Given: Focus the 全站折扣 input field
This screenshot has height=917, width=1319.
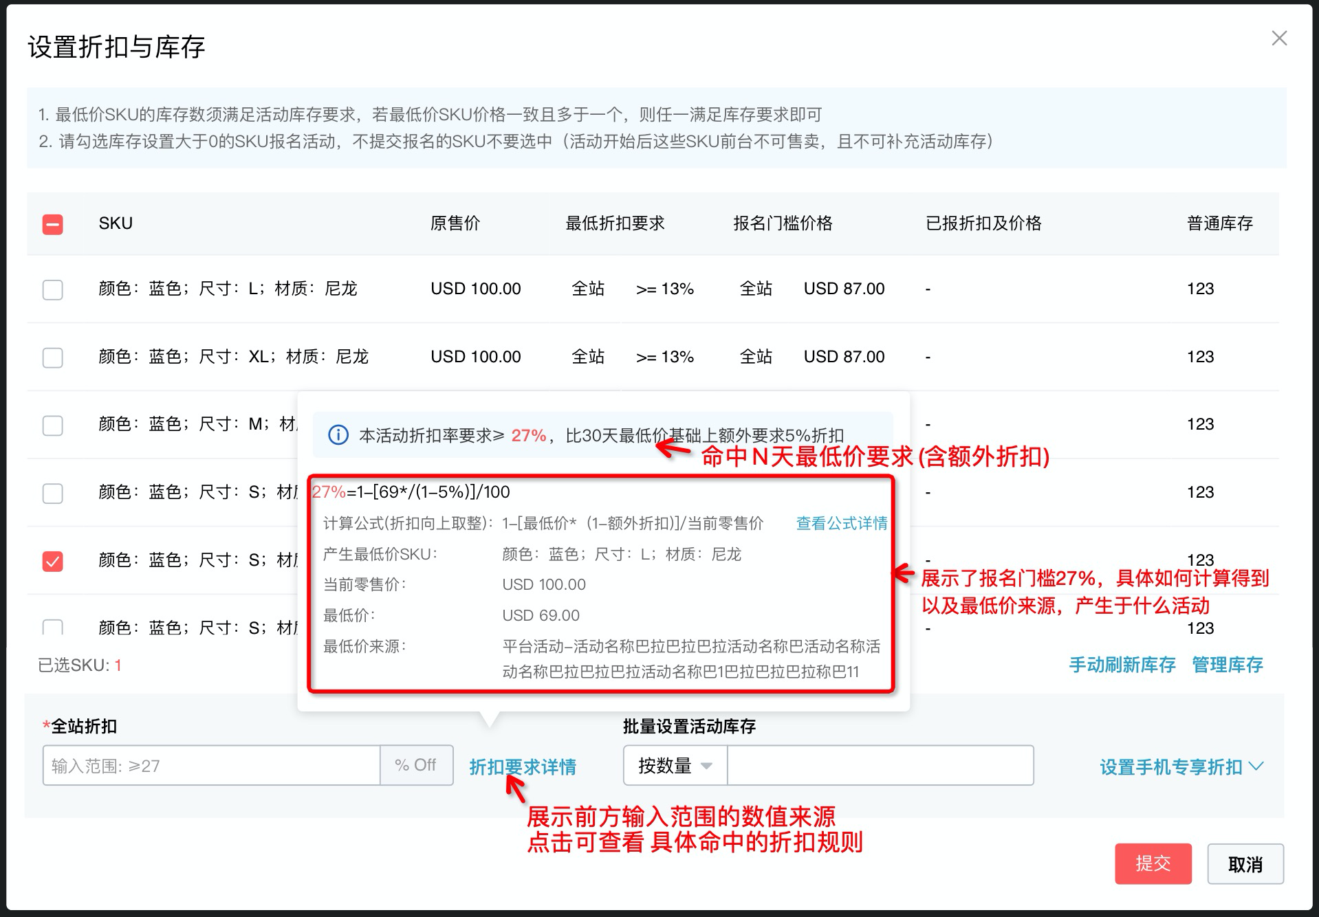Looking at the screenshot, I should [x=212, y=765].
